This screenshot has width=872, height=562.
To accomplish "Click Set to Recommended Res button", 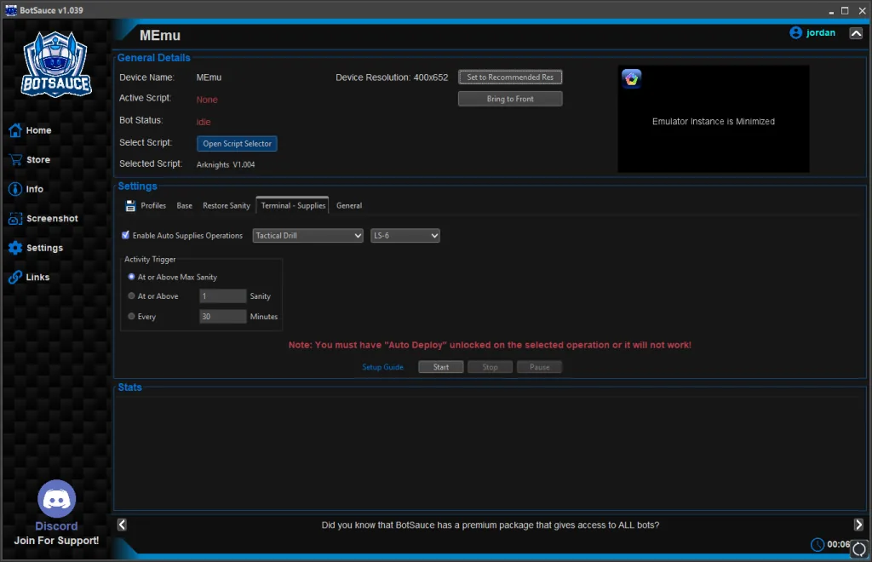I will tap(510, 77).
